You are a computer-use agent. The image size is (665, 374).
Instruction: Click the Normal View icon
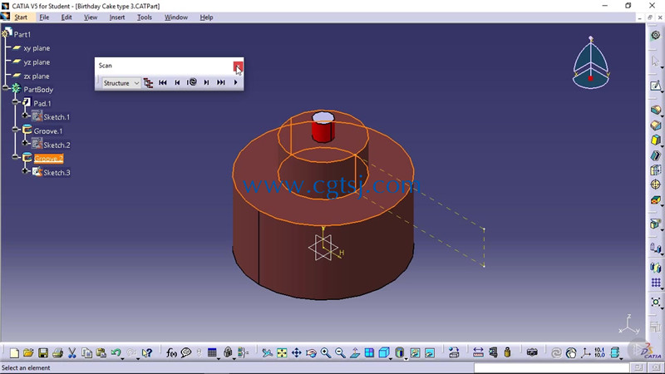click(x=355, y=352)
